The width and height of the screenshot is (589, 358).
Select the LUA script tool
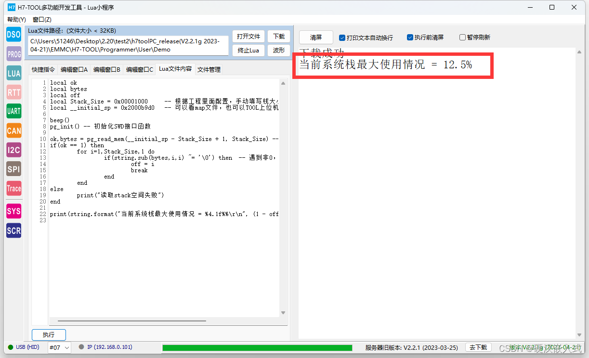point(14,73)
